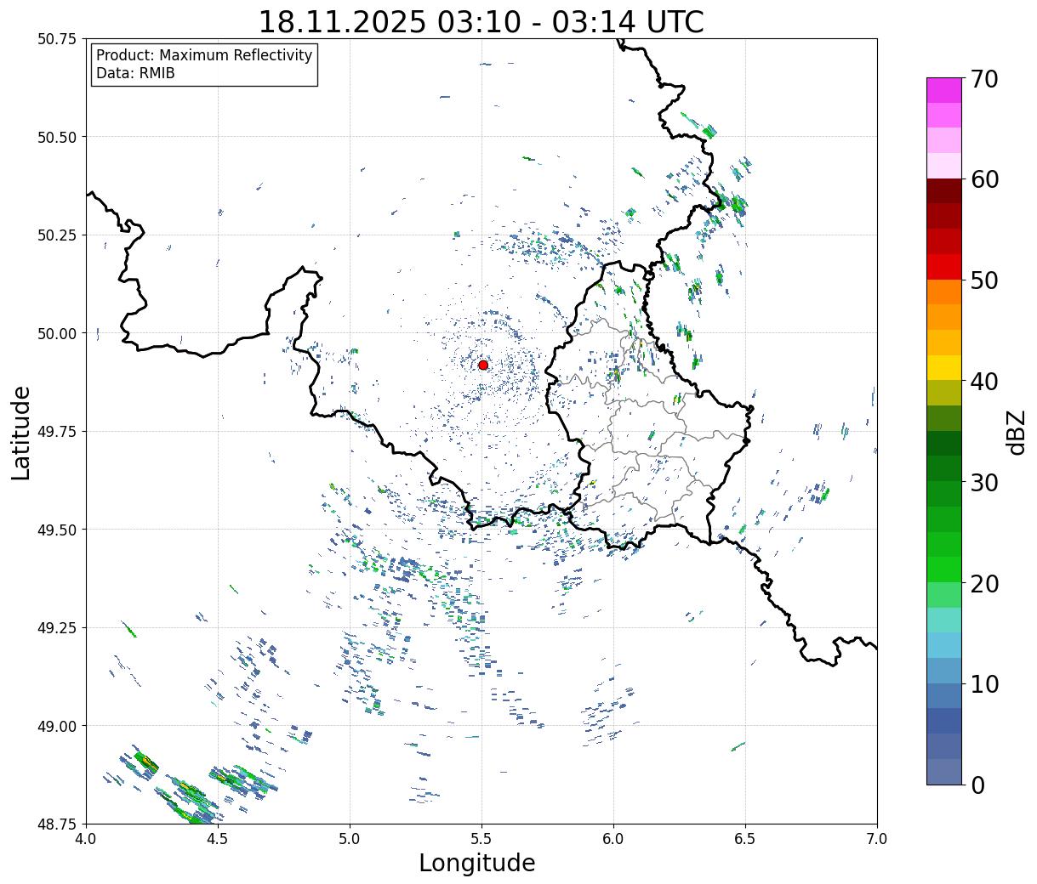Click the 'dBZ' colorbar label
Image resolution: width=1037 pixels, height=884 pixels.
(x=1017, y=432)
